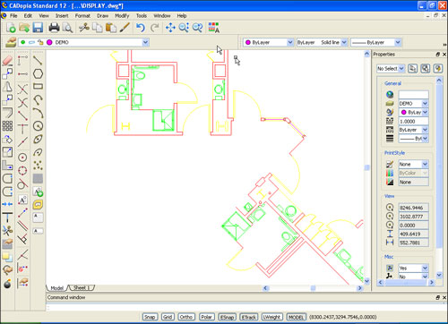Switch to the Sheet 1 tab

(82, 288)
